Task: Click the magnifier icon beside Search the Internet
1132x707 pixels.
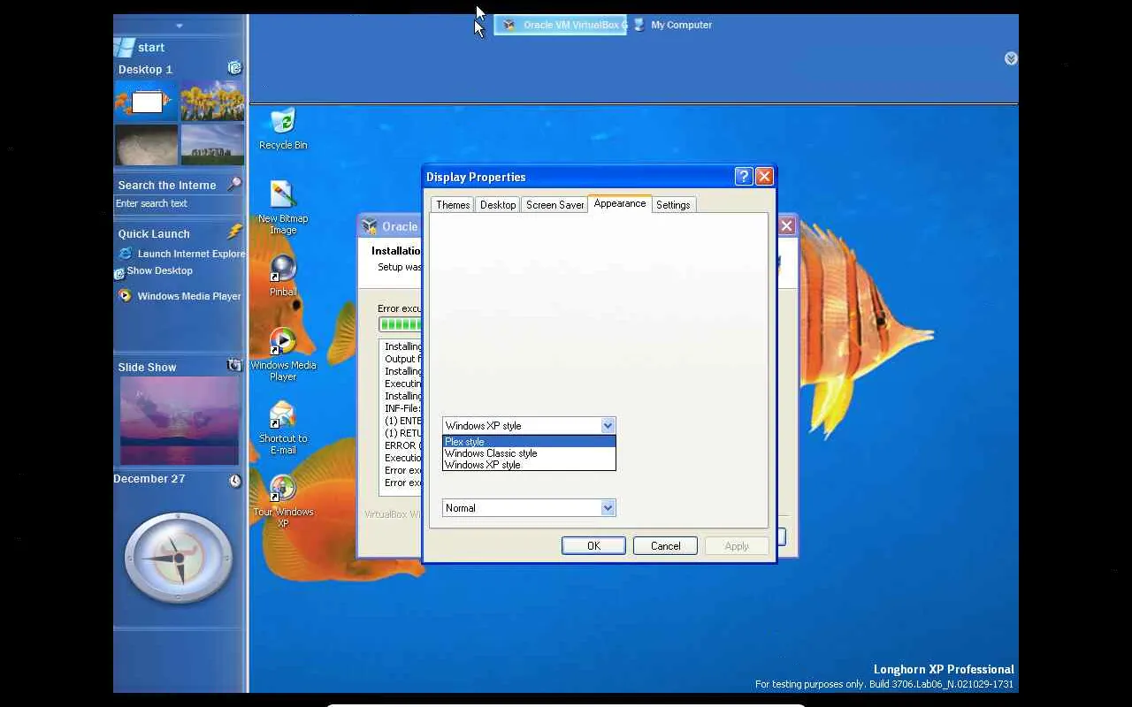Action: [x=234, y=184]
